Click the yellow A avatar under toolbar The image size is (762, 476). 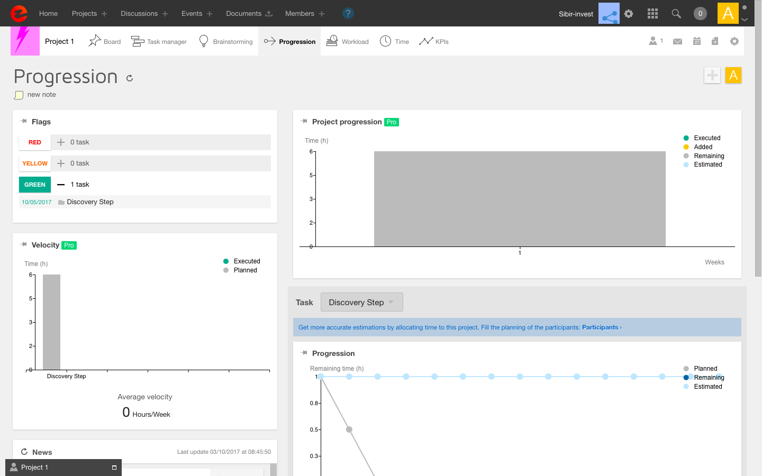pyautogui.click(x=733, y=76)
